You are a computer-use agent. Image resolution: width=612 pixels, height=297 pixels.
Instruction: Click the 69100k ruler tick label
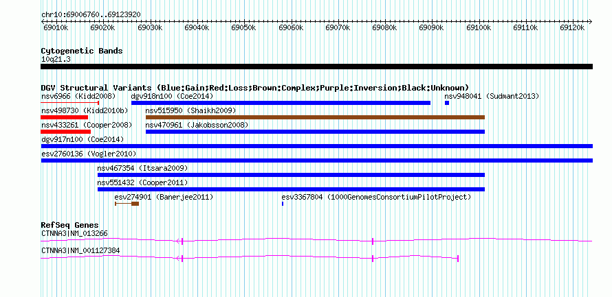tap(479, 27)
